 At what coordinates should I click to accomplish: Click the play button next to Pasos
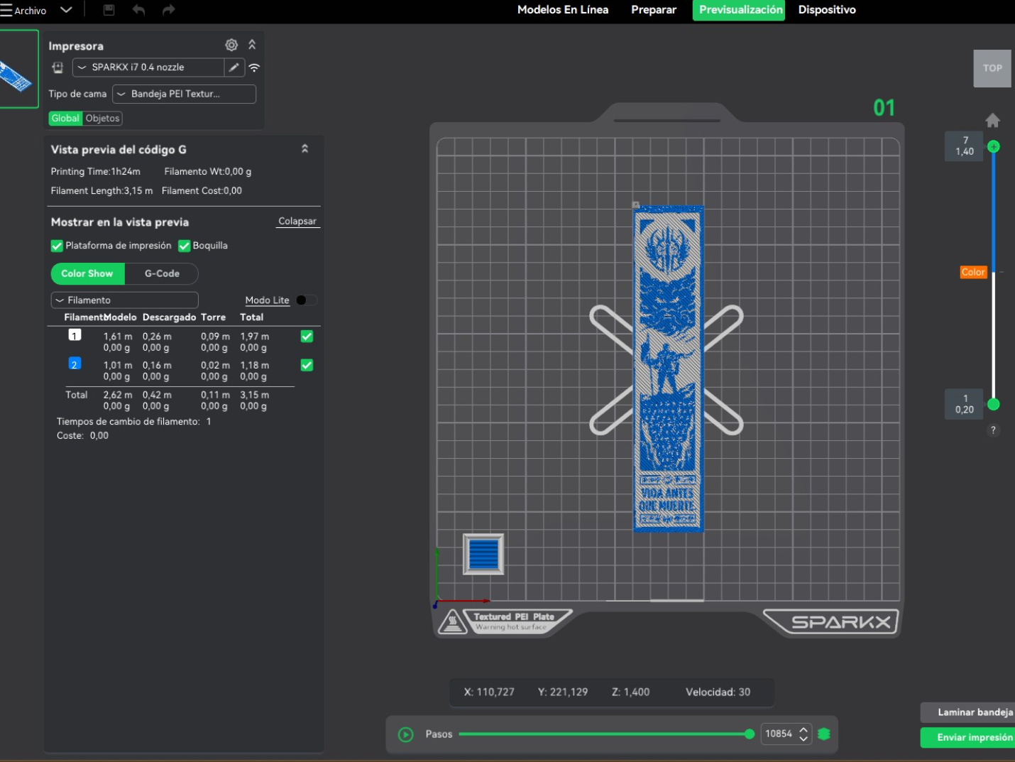406,734
